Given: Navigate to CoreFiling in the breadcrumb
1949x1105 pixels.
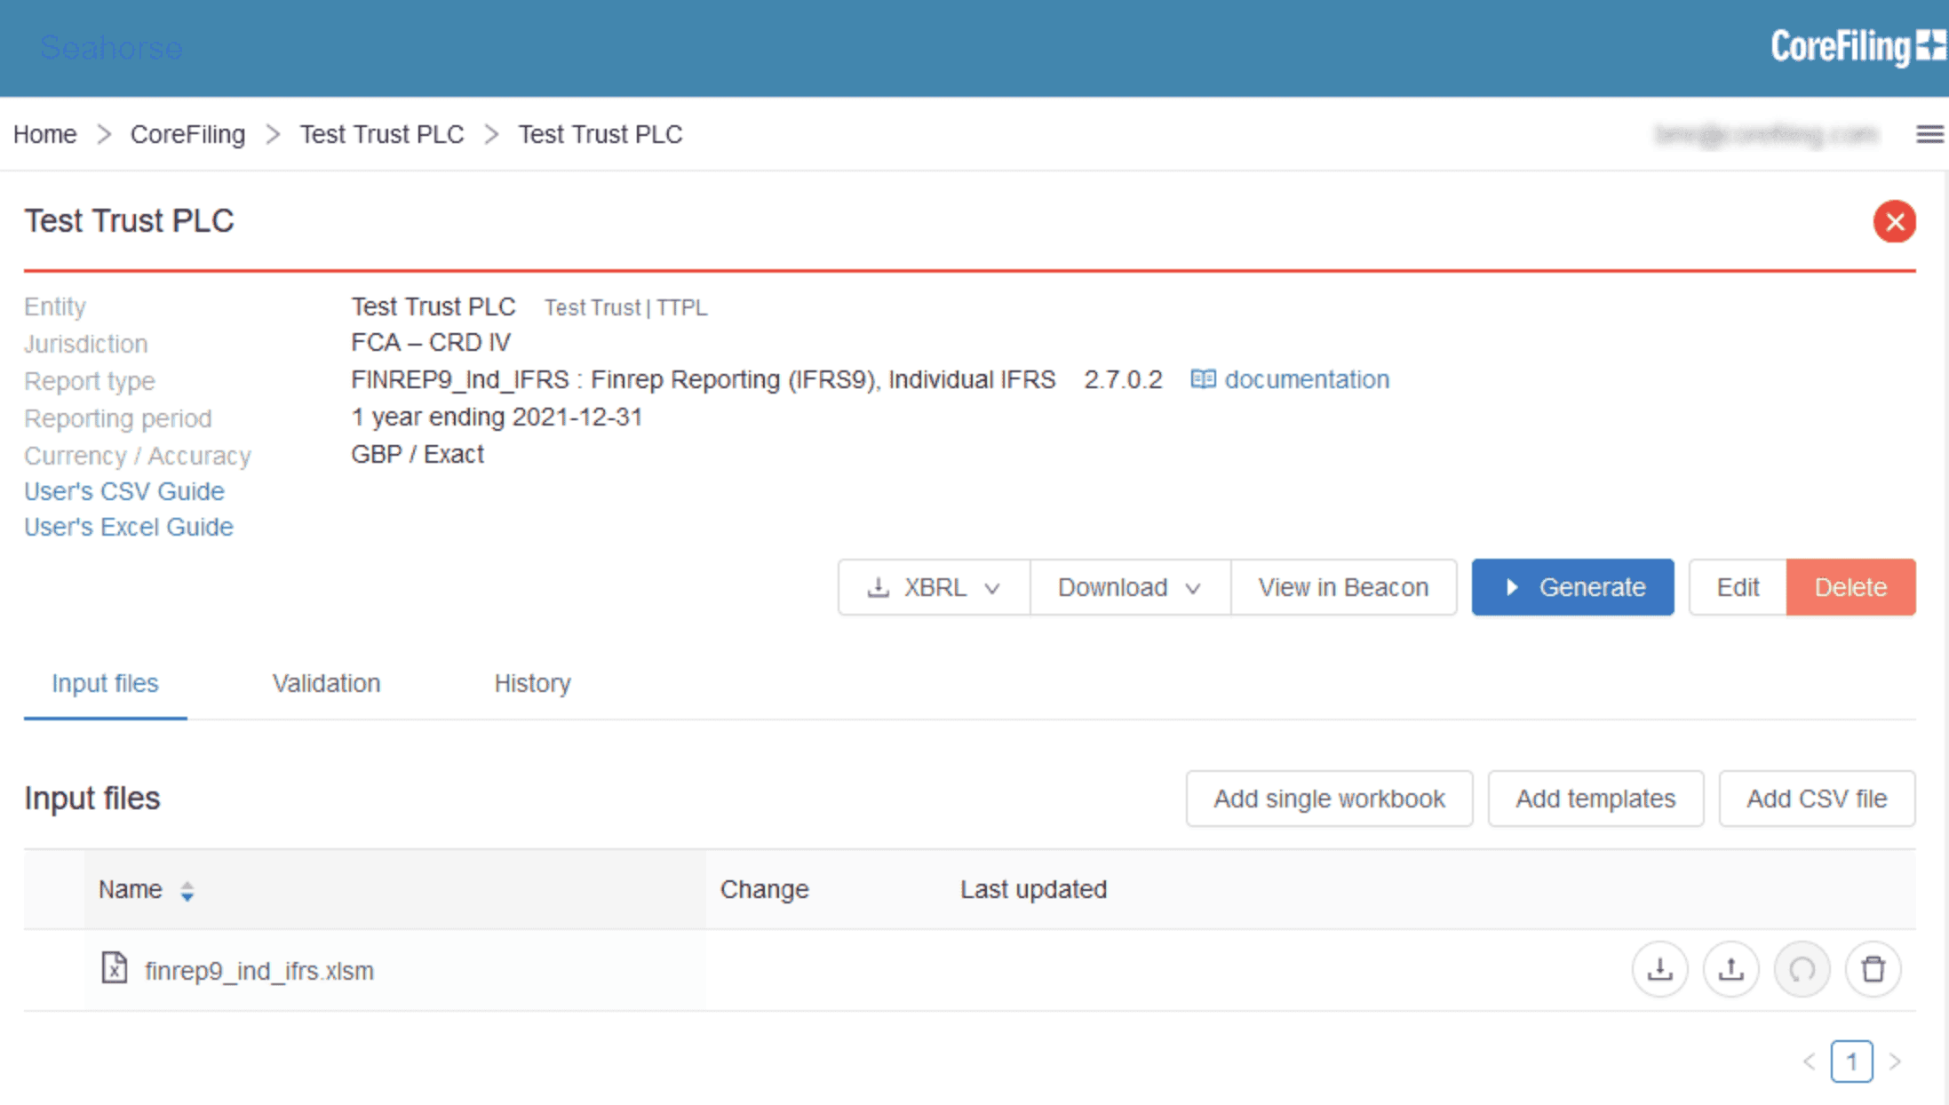Looking at the screenshot, I should click(x=187, y=134).
